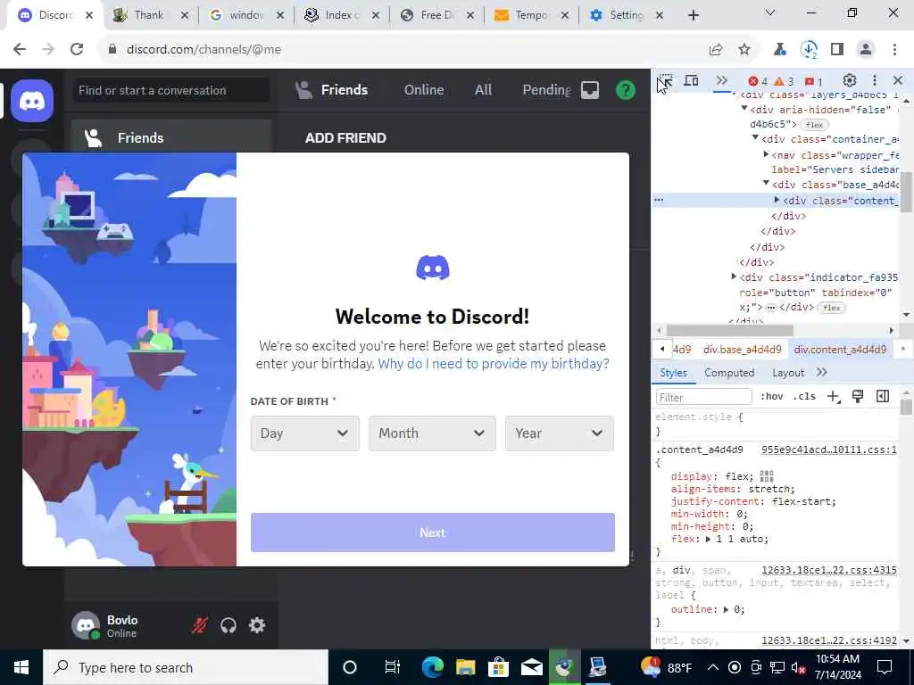914x685 pixels.
Task: Show more Styles pane tabs chevron
Action: click(x=822, y=373)
